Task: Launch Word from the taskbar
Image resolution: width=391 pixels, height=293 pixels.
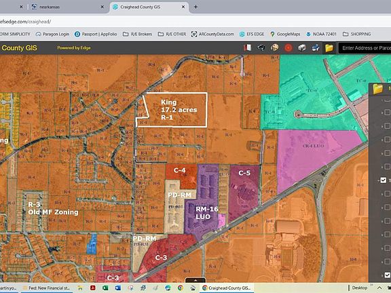Action: pyautogui.click(x=117, y=288)
